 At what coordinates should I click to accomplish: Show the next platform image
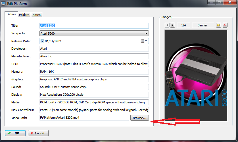coord(172,25)
